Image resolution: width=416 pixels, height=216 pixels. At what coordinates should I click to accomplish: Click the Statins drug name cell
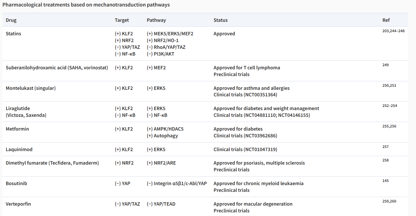tap(14, 34)
